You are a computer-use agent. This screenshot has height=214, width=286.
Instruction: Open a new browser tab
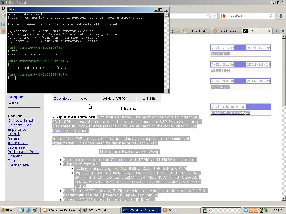276,31
